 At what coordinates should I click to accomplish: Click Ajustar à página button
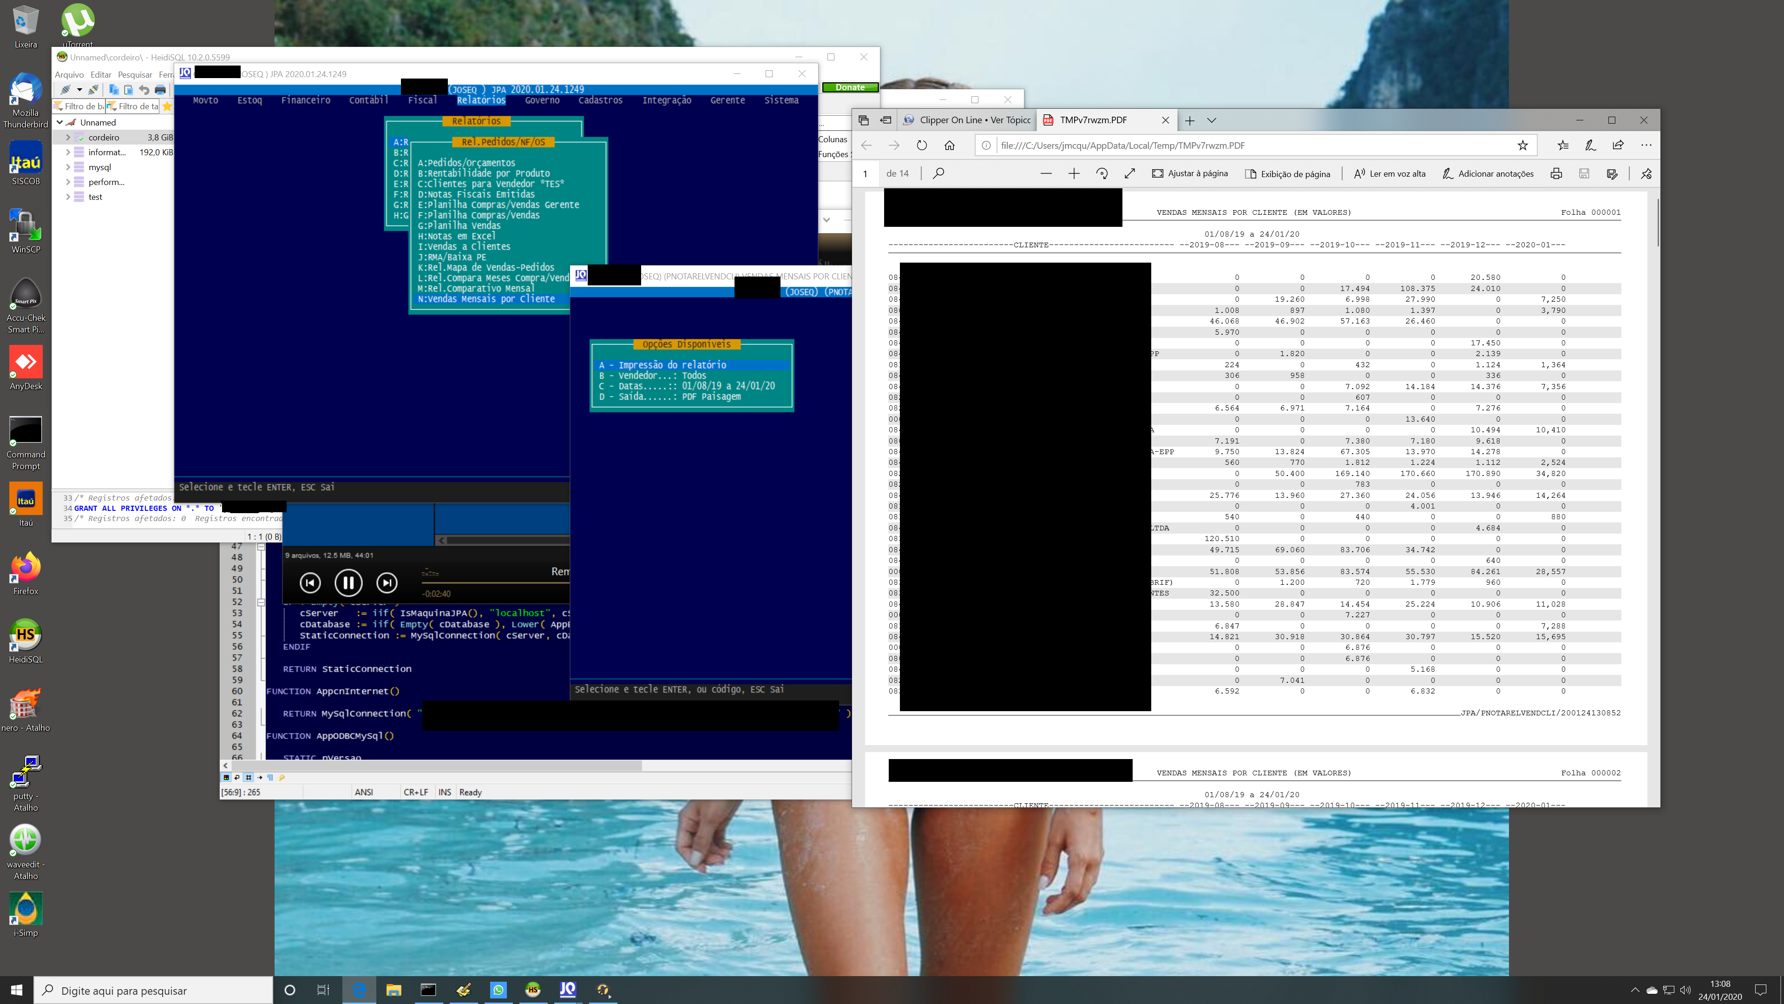tap(1190, 173)
